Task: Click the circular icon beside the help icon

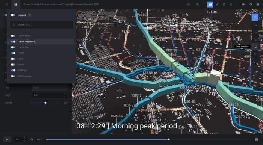Action: [251, 5]
